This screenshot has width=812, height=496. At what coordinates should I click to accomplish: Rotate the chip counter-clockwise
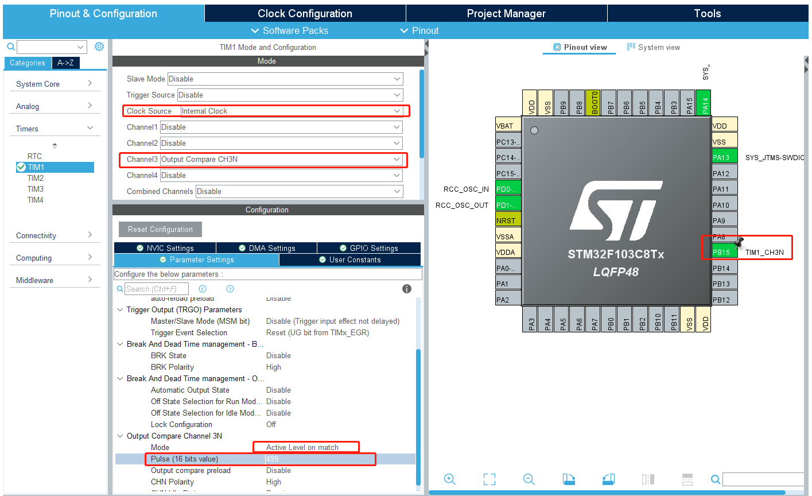click(x=608, y=479)
